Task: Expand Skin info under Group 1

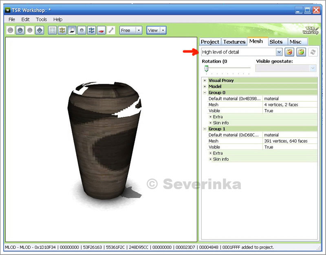Action: 210,159
